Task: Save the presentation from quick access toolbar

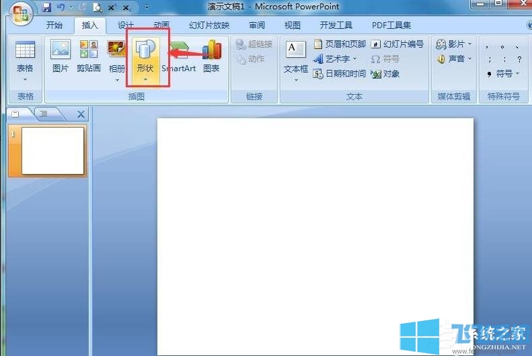Action: [x=46, y=7]
